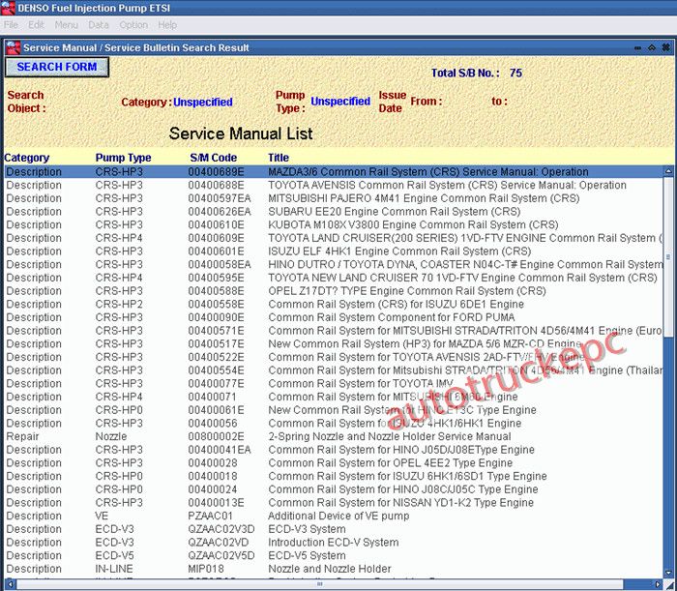Select the FORD PUMA component row
The image size is (677, 591).
click(334, 317)
